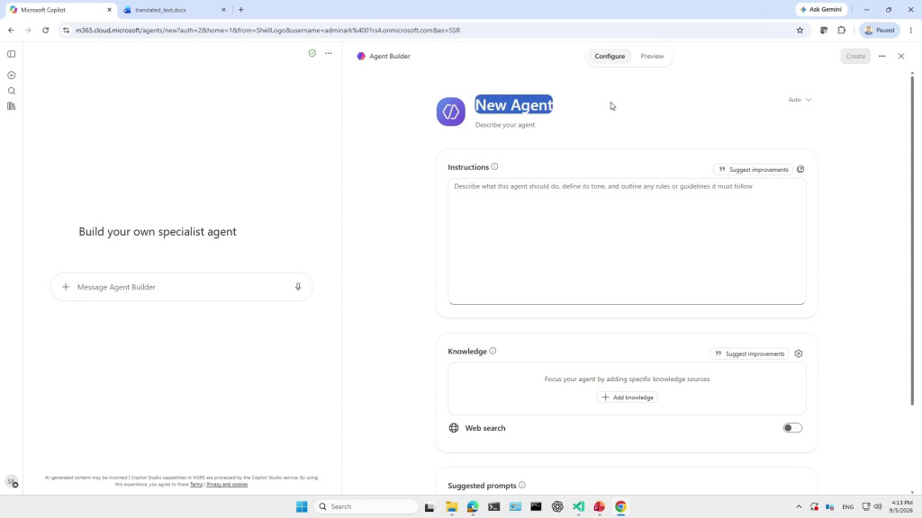Click the Add knowledge button
This screenshot has height=518, width=922.
coord(627,397)
